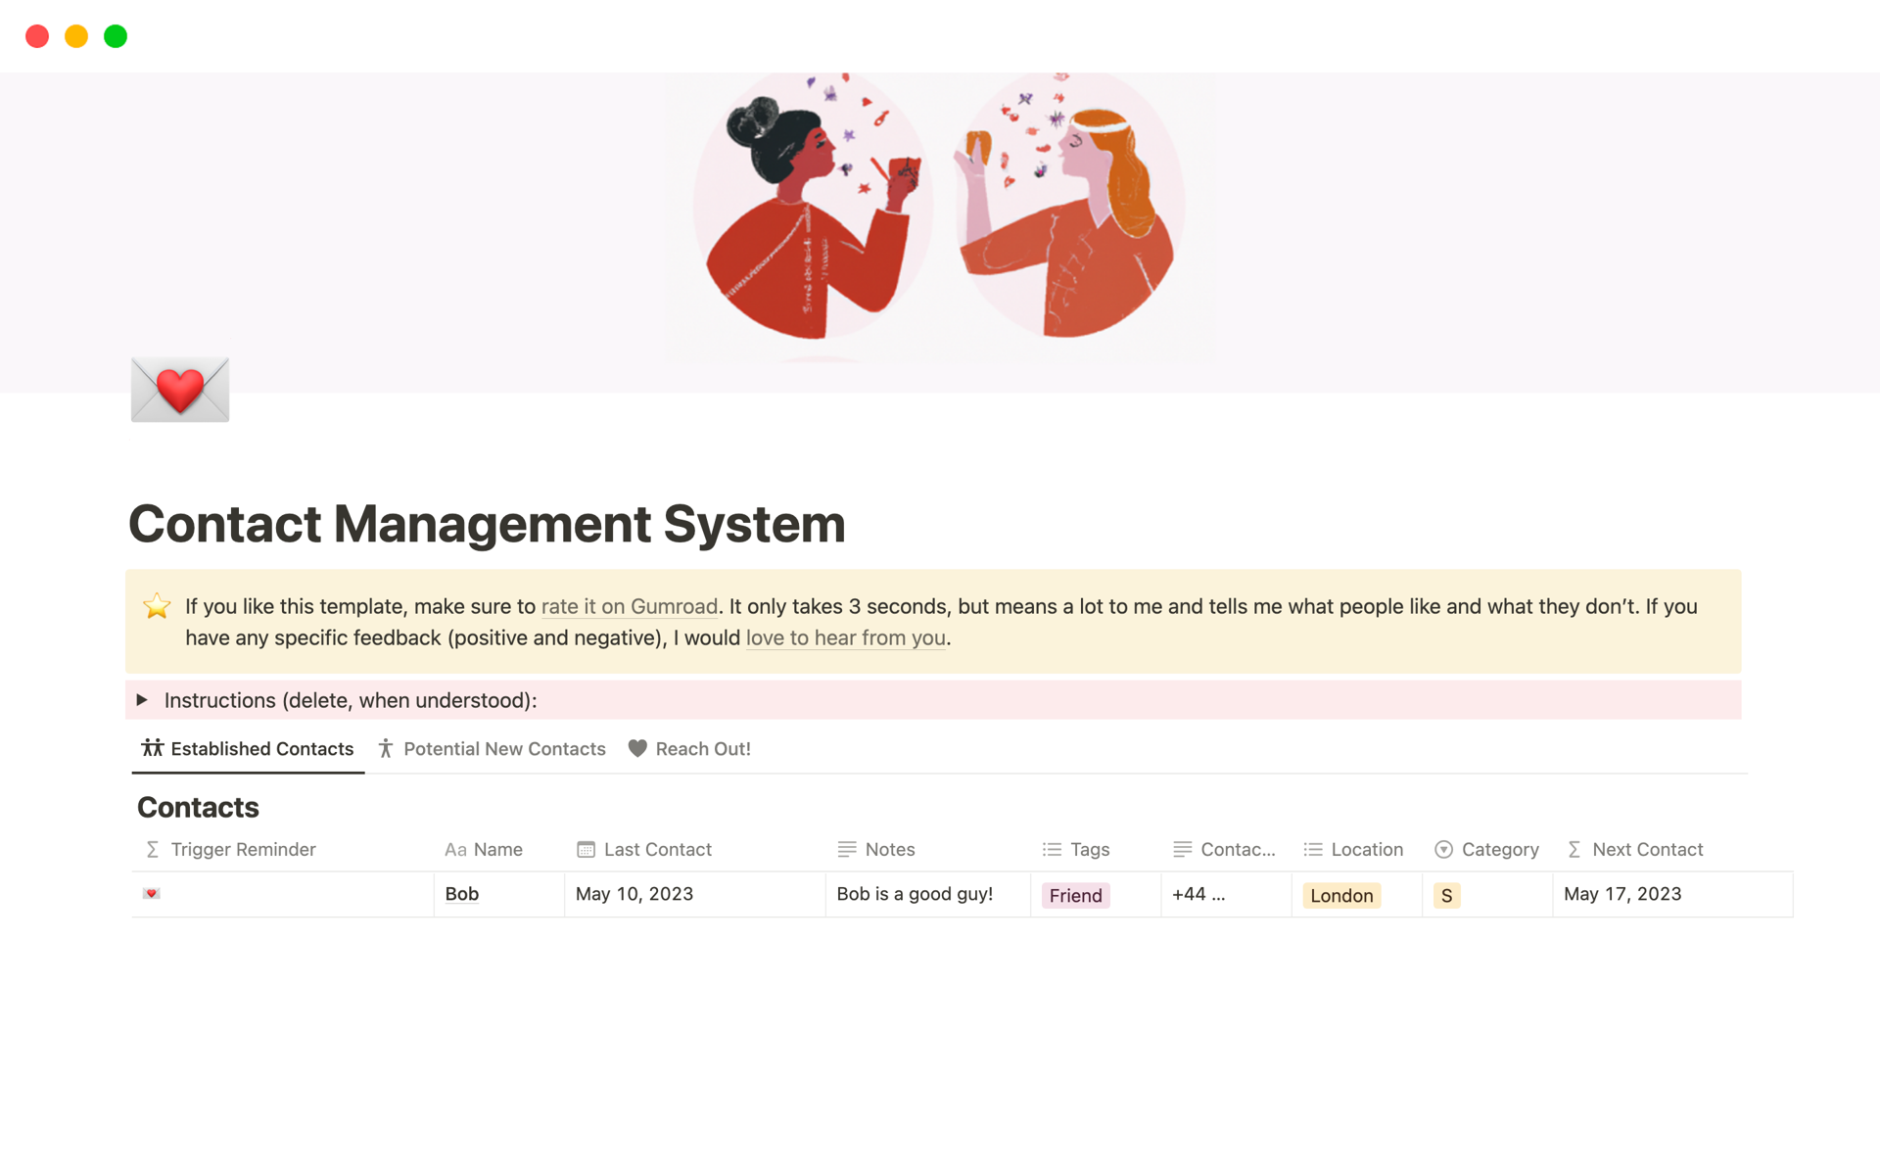The image size is (1880, 1175).
Task: Open the Bob contact entry
Action: 462,894
